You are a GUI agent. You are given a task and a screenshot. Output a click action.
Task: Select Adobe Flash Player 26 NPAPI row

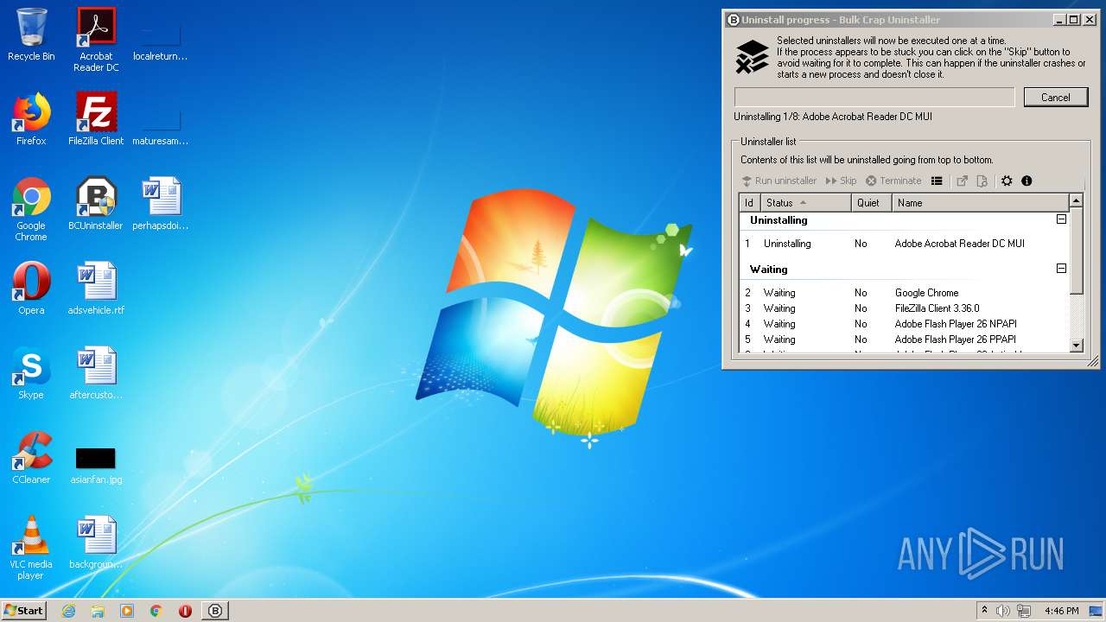pos(904,324)
